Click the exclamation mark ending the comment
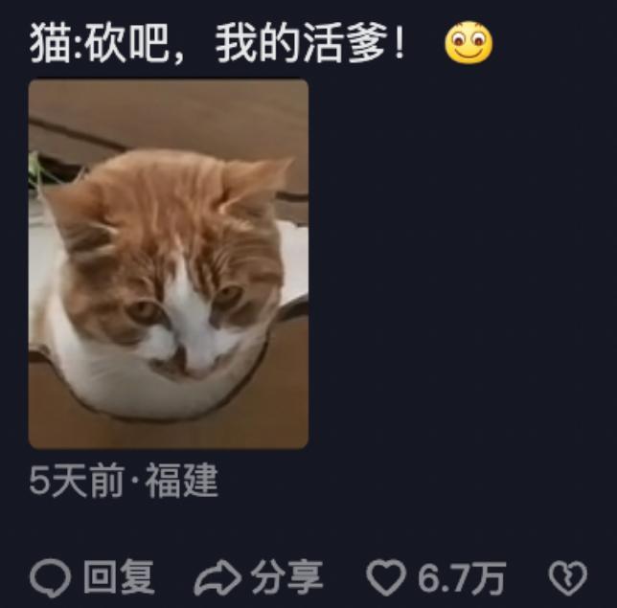Viewport: 617px width, 608px height. (x=399, y=41)
